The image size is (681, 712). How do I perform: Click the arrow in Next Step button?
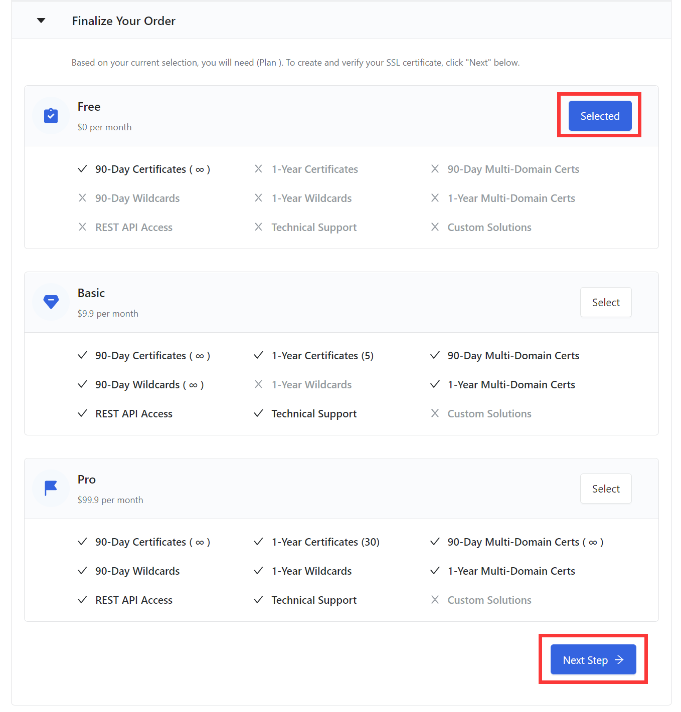619,660
